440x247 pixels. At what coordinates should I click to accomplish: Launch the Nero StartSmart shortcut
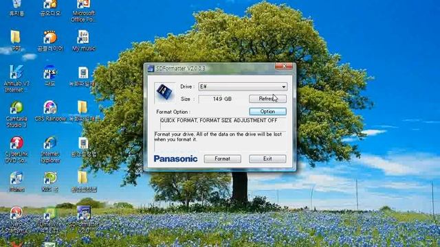[16, 220]
